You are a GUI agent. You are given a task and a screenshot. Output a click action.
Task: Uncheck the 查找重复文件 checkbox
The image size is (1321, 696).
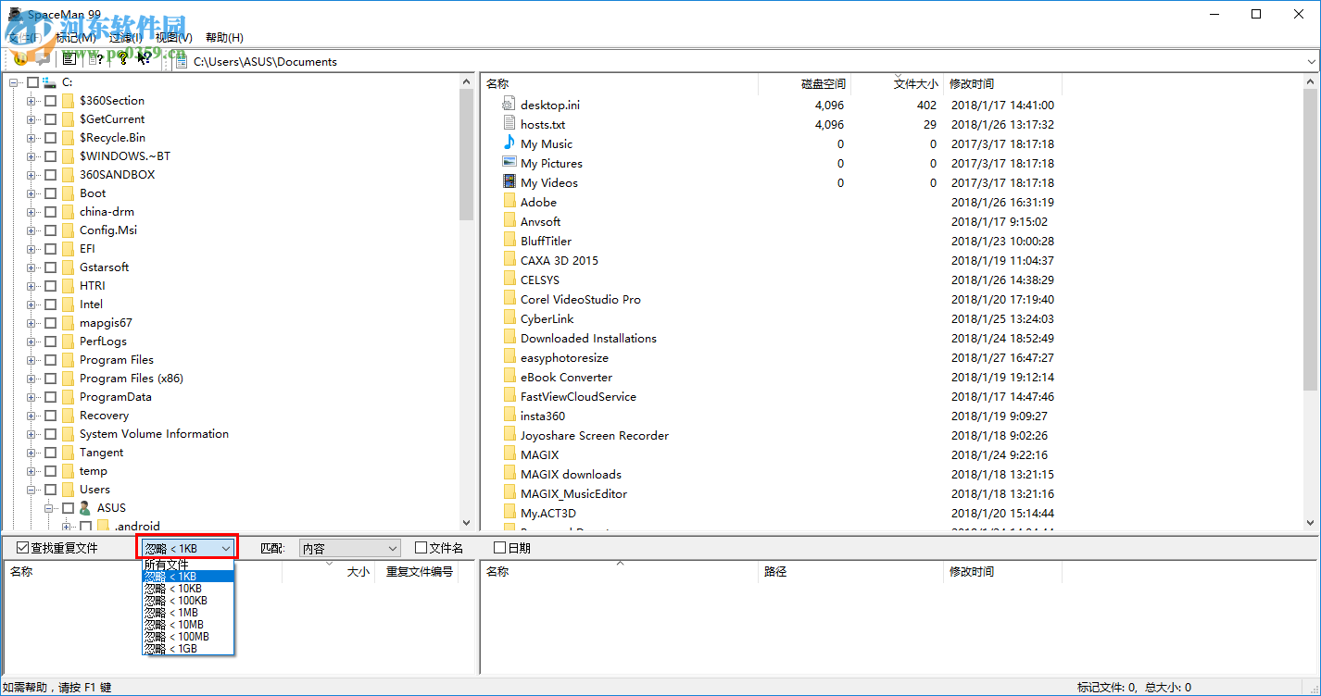tap(23, 548)
